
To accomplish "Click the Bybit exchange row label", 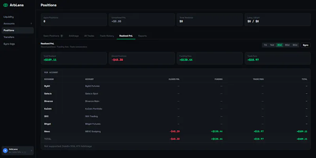I will [47, 86].
